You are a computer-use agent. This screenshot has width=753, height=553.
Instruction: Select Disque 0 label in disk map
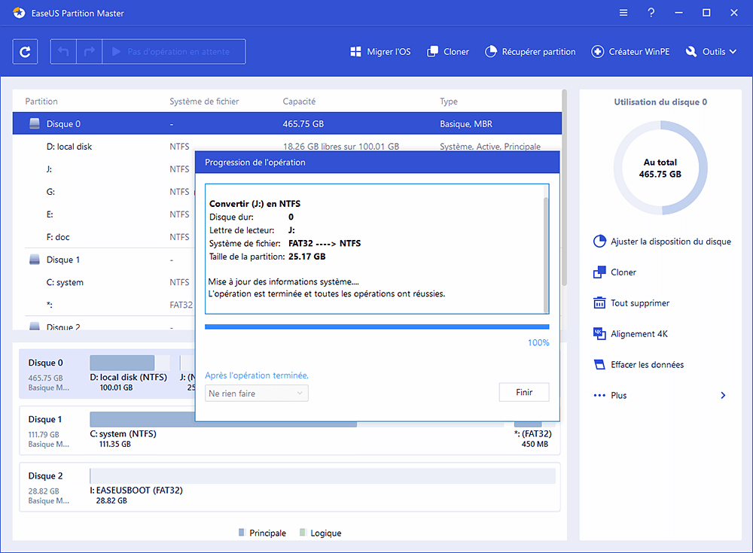[x=46, y=363]
